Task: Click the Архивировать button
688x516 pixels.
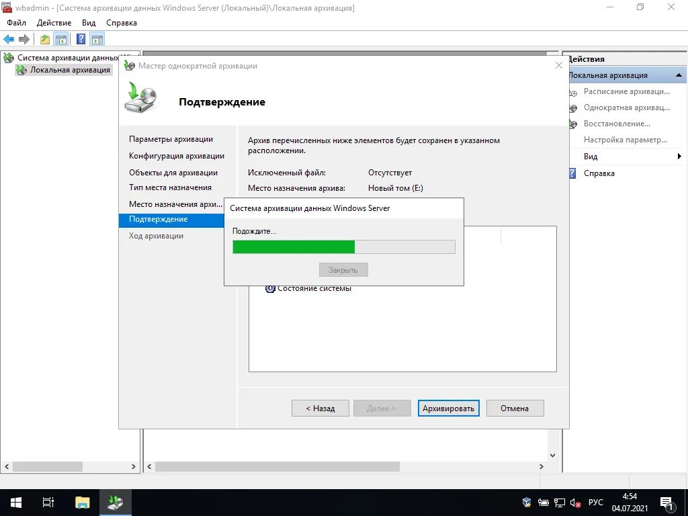Action: coord(448,408)
